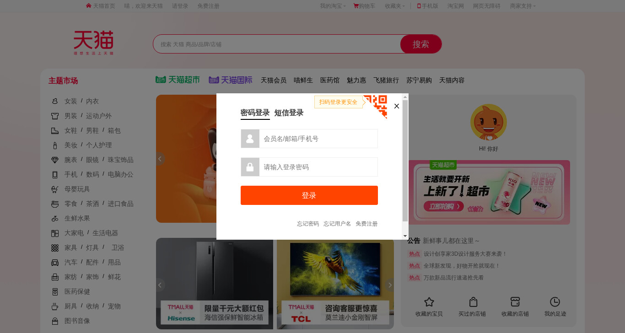Click the orange 登录 button
The height and width of the screenshot is (333, 625).
pos(309,195)
